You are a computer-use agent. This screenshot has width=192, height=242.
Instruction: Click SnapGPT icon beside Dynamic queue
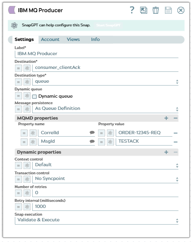pyautogui.click(x=27, y=96)
